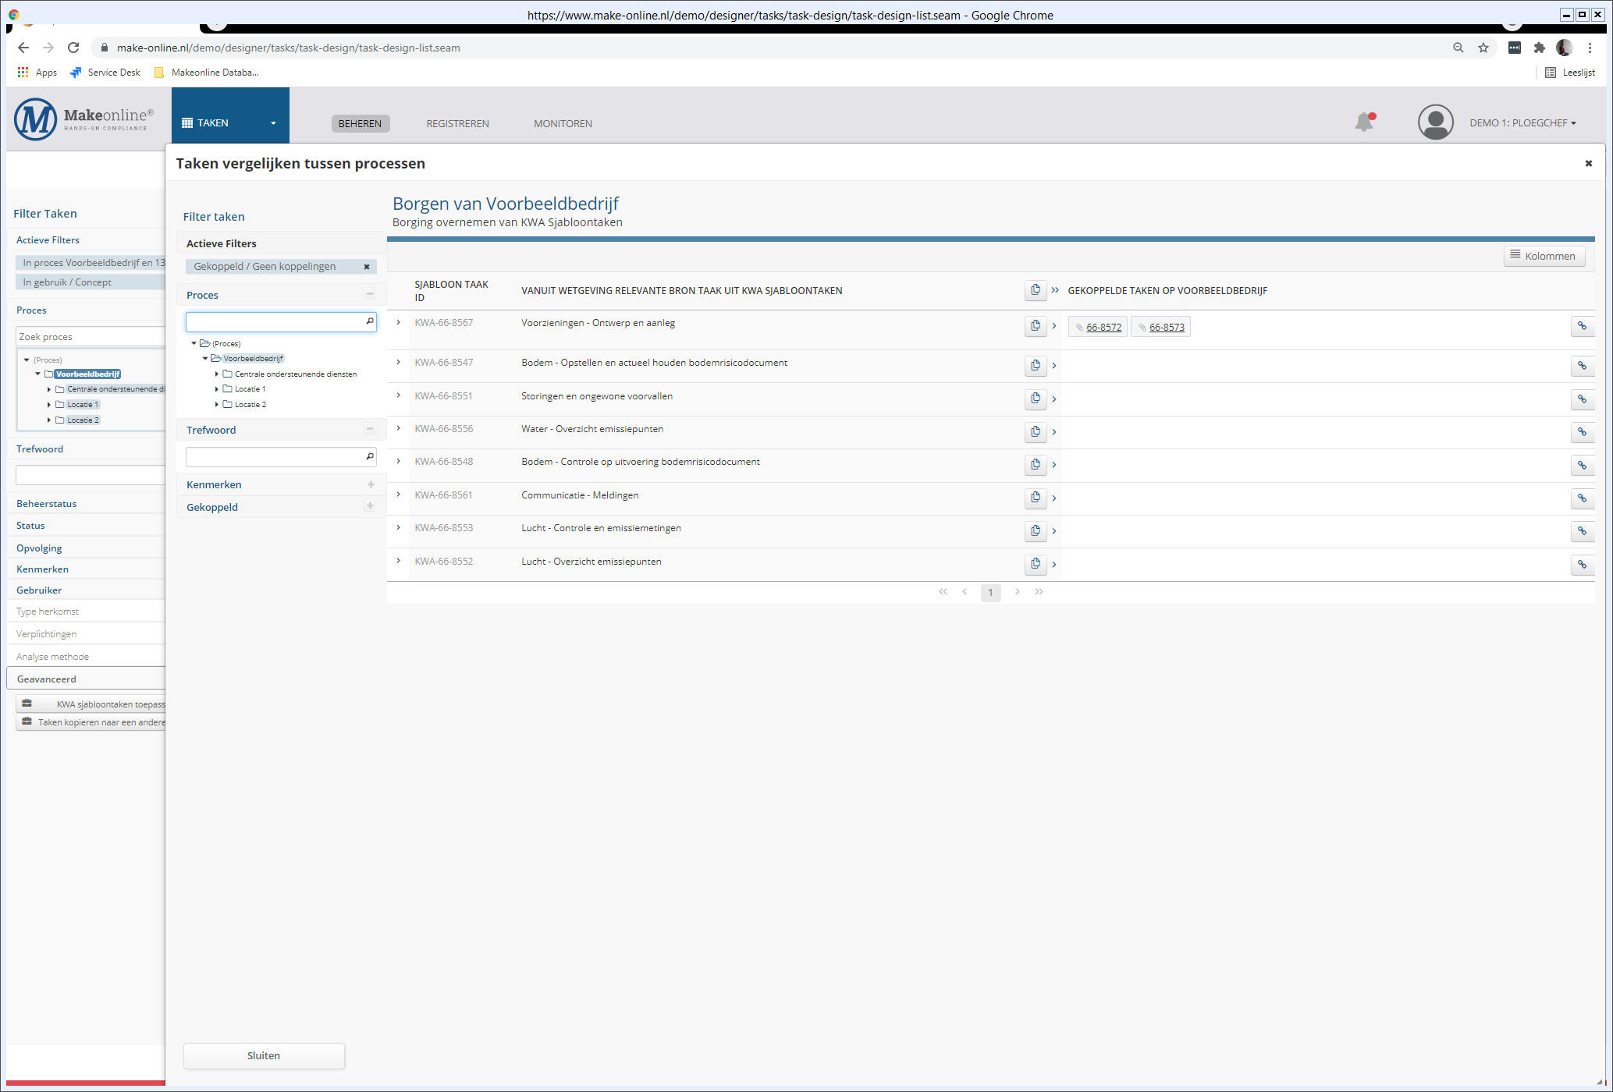Click copy-all icon in table header
This screenshot has width=1613, height=1092.
tap(1035, 290)
